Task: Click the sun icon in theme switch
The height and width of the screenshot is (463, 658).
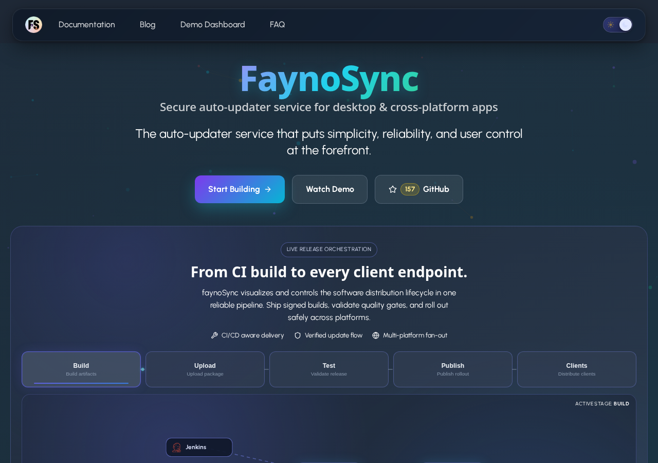Action: point(611,25)
